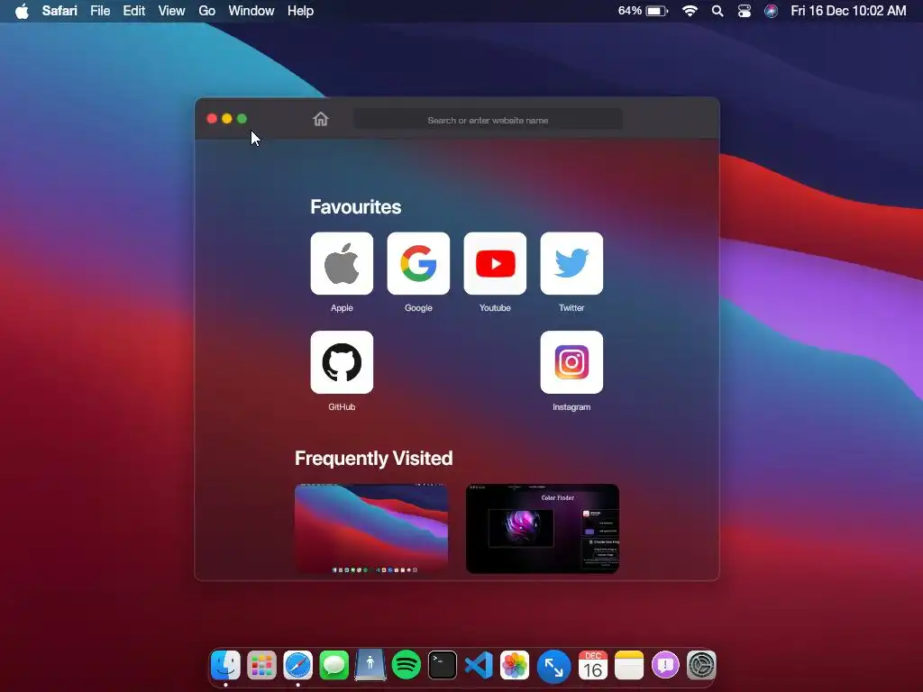
Task: Open the Google favourite tile
Action: 418,264
